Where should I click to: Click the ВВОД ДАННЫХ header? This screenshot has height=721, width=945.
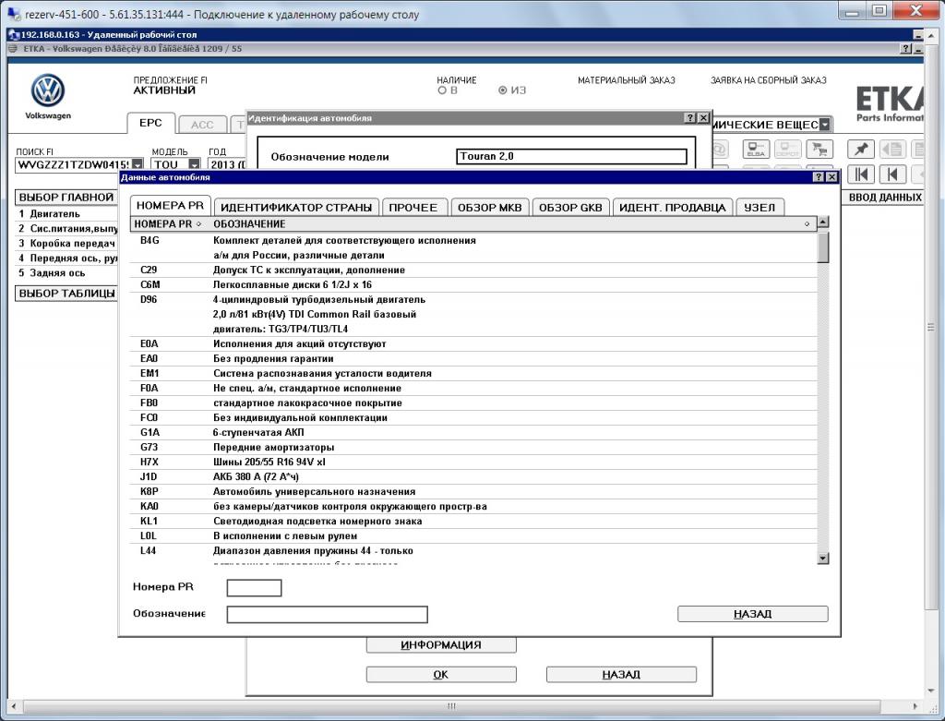(x=885, y=198)
